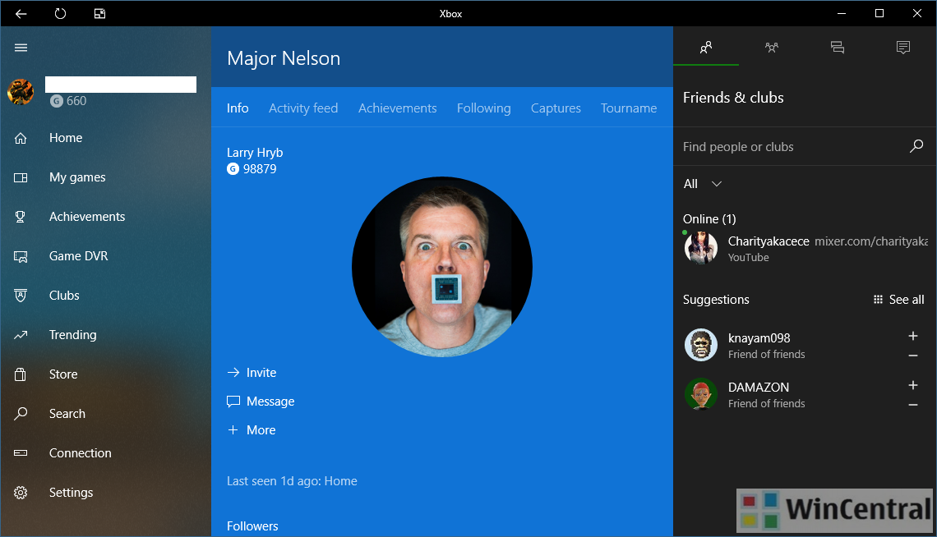Viewport: 937px width, 537px height.
Task: Switch to profile Achievements tab
Action: pos(397,108)
